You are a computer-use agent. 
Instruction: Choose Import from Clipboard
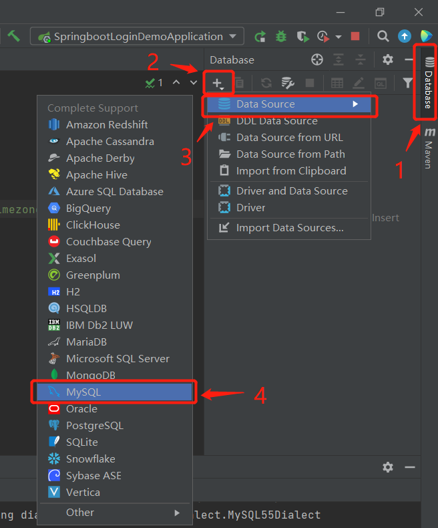[x=289, y=170]
